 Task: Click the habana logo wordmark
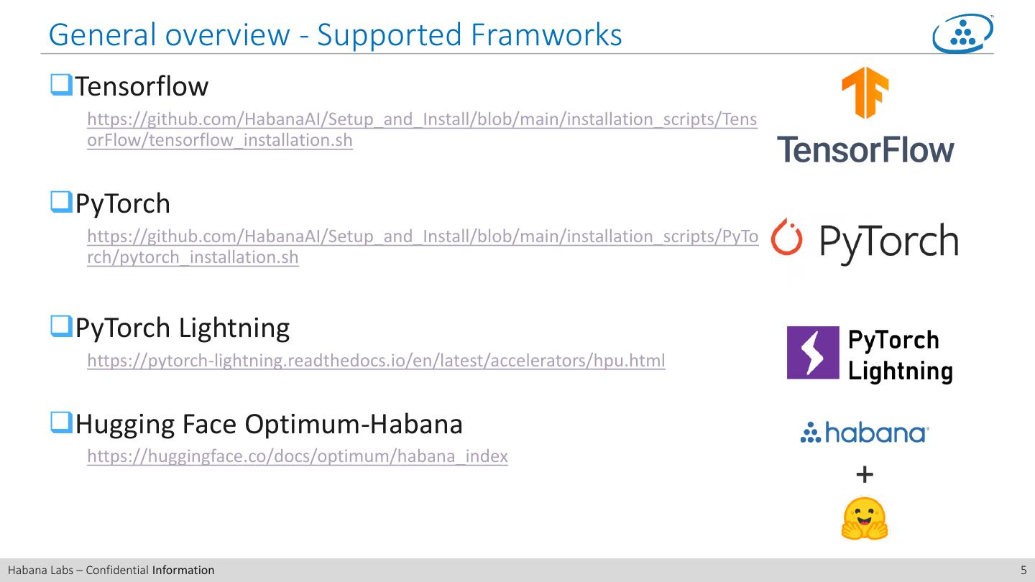tap(865, 433)
